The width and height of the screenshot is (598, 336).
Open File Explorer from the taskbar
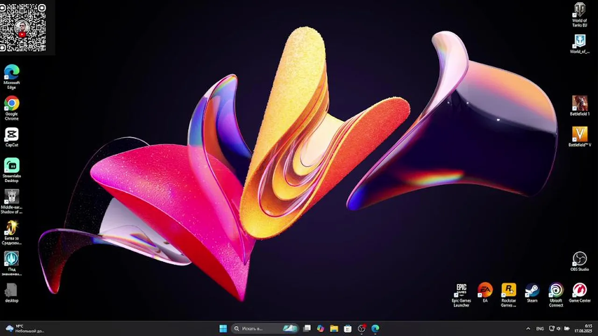[x=334, y=329]
